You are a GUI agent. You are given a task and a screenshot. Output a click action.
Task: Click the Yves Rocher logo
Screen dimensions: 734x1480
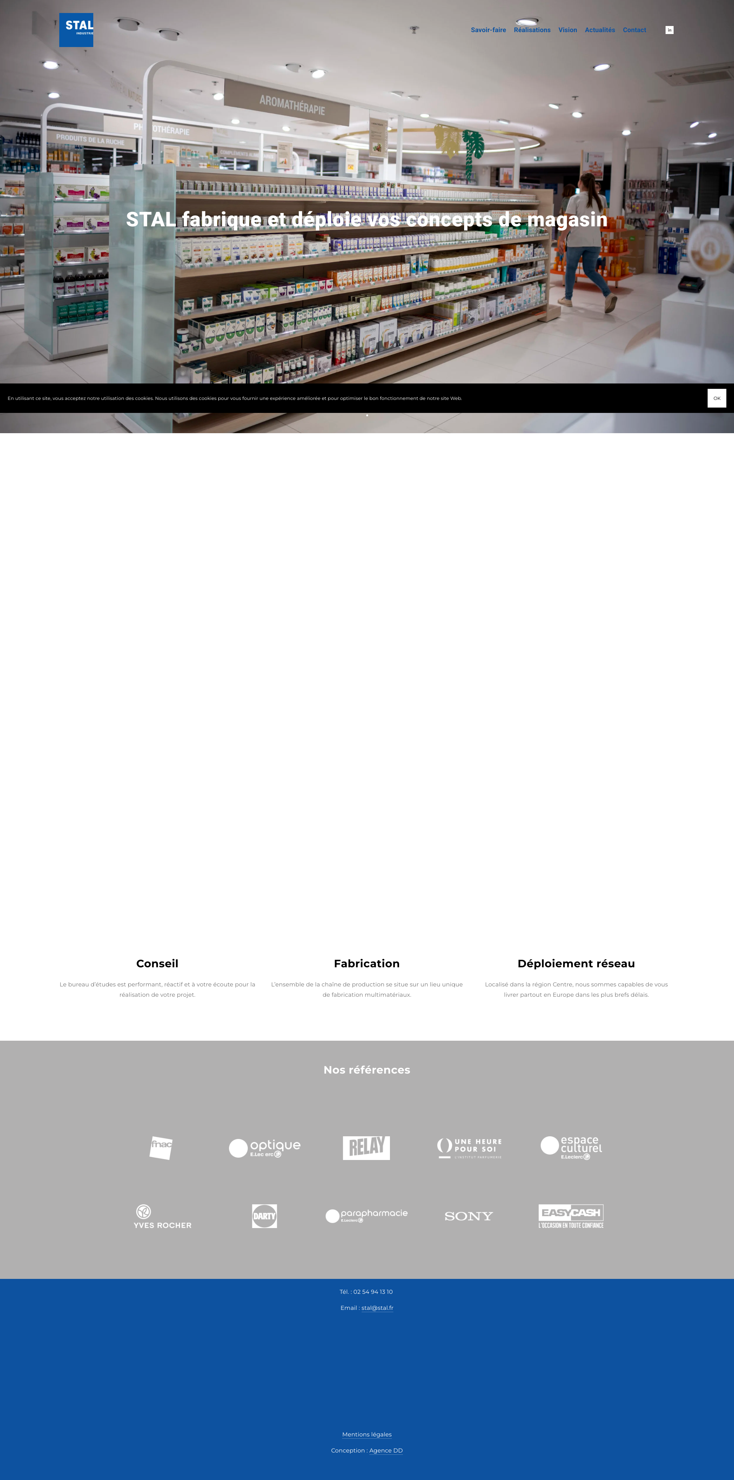(162, 1216)
